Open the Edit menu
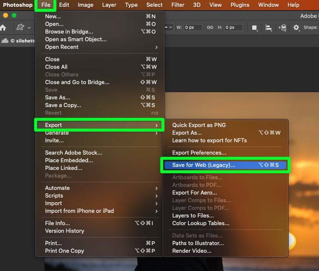The height and width of the screenshot is (271, 319). (x=64, y=5)
